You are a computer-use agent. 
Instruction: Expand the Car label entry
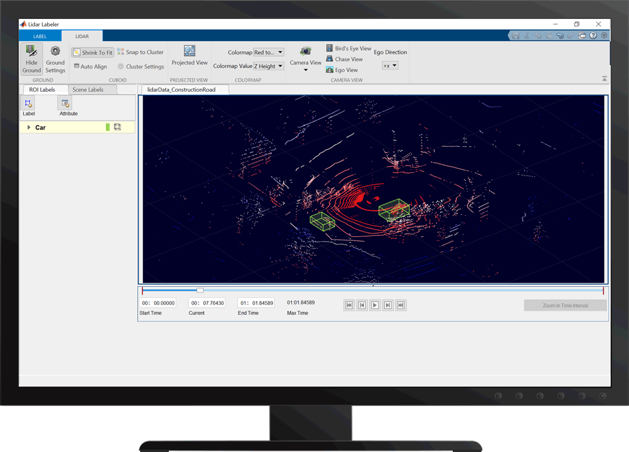click(28, 127)
